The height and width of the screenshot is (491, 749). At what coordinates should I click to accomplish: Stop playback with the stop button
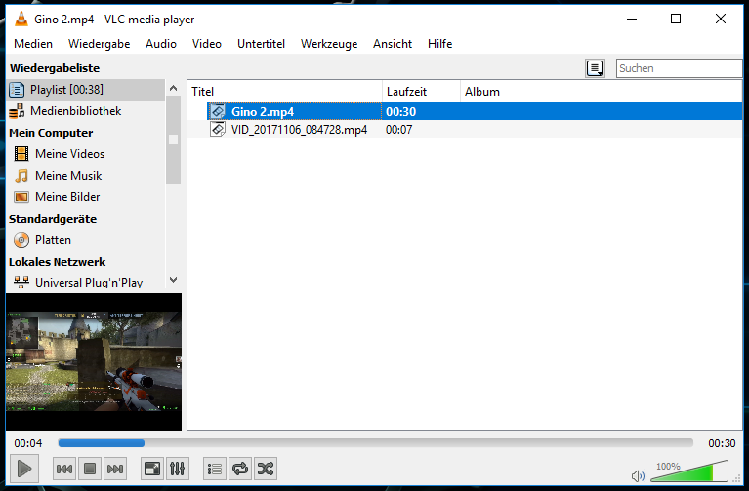coord(90,469)
